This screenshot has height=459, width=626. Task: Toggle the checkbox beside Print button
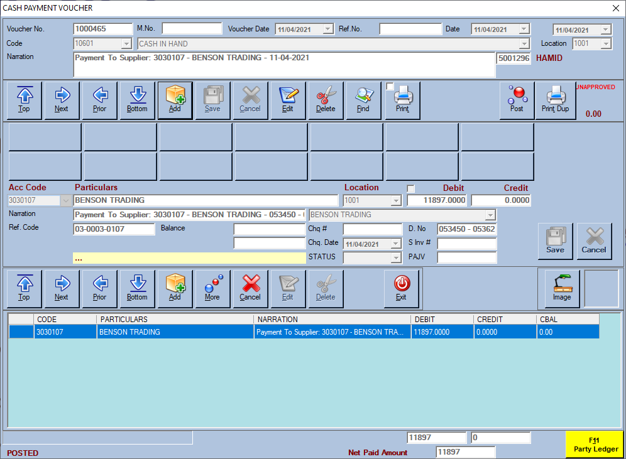(390, 86)
